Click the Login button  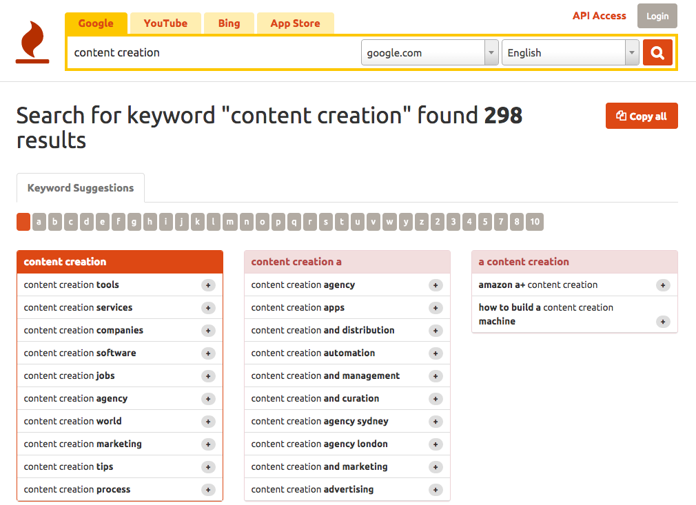coord(657,16)
